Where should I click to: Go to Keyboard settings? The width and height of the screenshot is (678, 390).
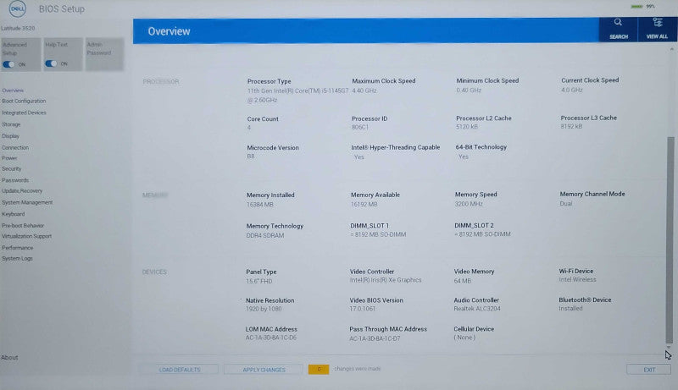(x=13, y=214)
